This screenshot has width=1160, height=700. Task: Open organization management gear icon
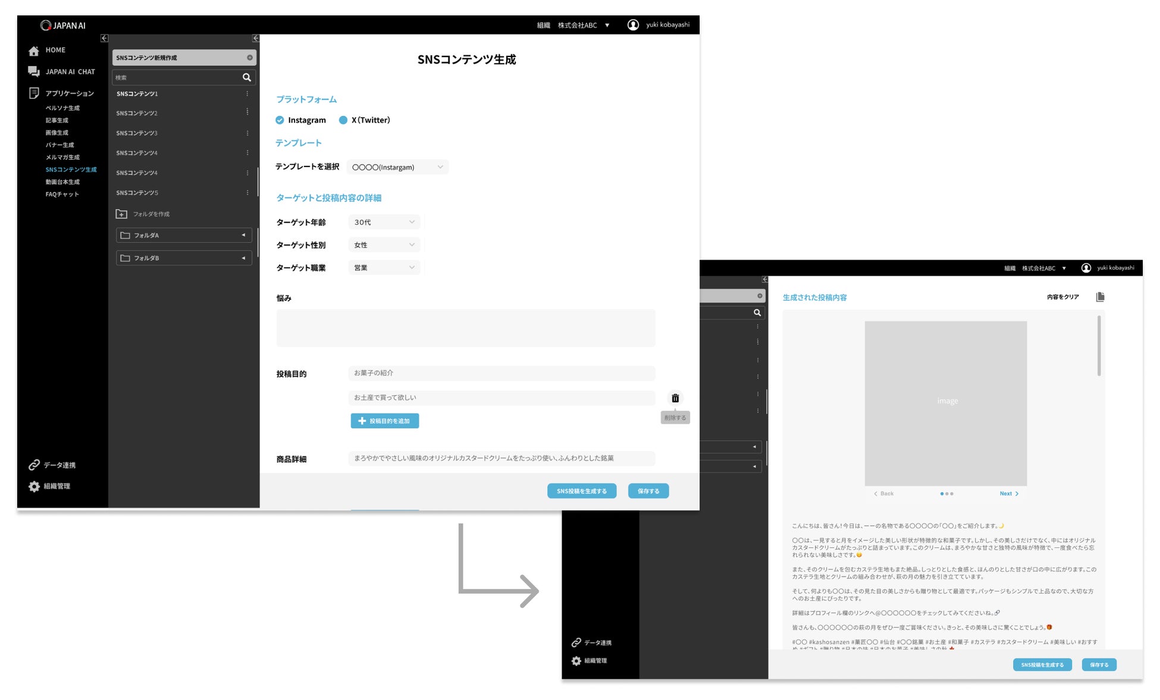click(34, 486)
